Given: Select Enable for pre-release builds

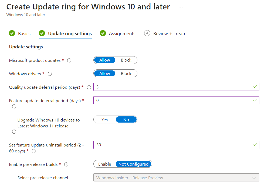Looking at the screenshot, I should (105, 164).
